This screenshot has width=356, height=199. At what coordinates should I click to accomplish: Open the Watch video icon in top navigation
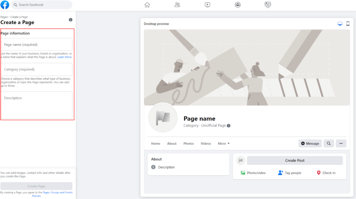(207, 5)
